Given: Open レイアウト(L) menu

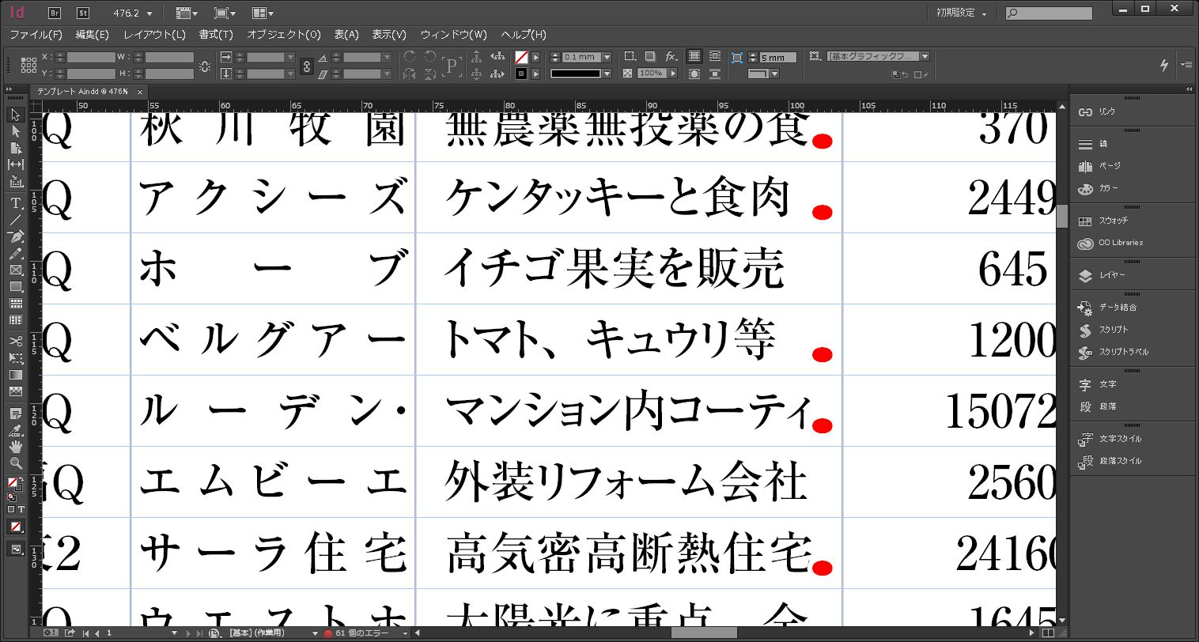Looking at the screenshot, I should pos(154,35).
